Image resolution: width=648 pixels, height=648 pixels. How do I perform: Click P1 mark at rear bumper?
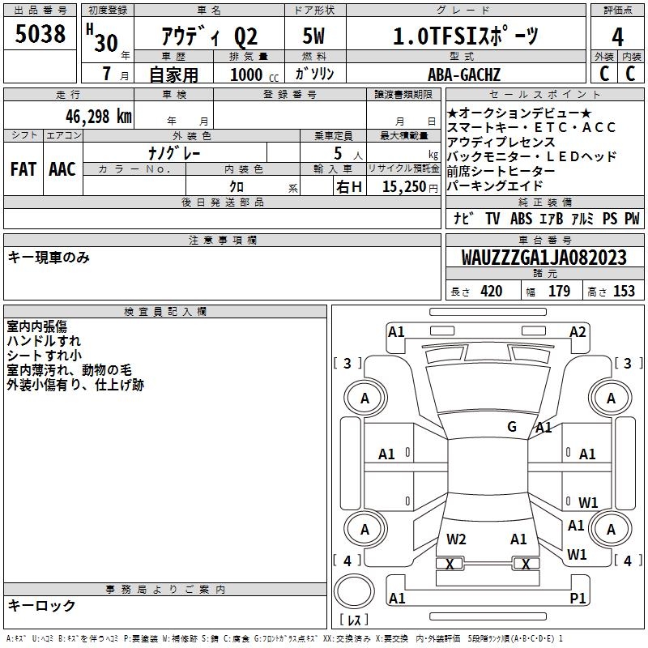click(578, 598)
